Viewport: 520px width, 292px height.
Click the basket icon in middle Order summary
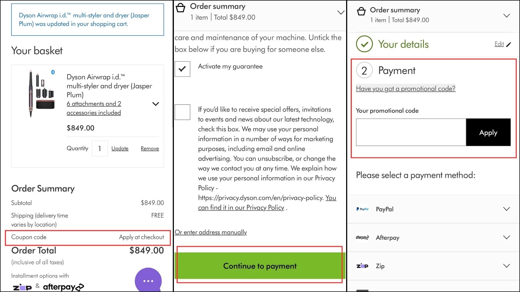[180, 8]
